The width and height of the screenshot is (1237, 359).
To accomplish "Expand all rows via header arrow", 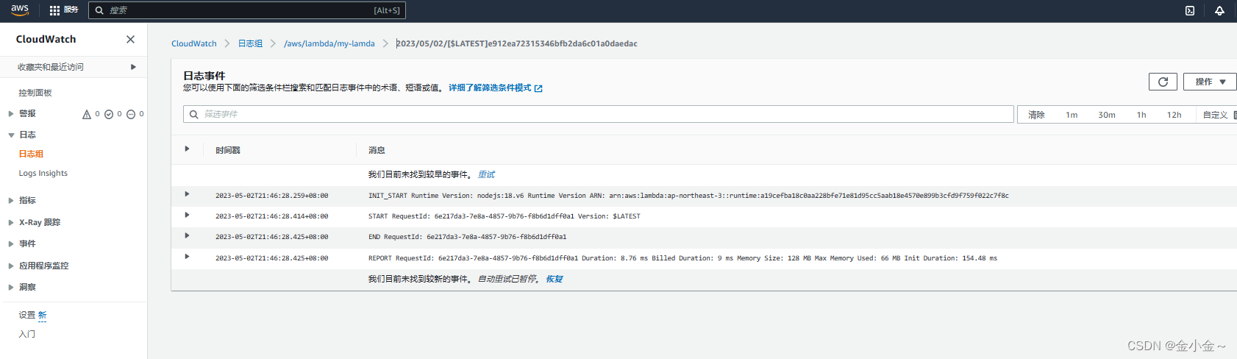I will pyautogui.click(x=187, y=149).
